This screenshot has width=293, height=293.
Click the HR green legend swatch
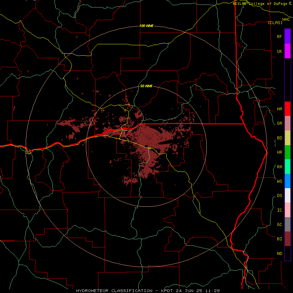tap(287, 152)
